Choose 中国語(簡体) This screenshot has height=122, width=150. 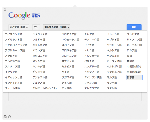[134, 67]
